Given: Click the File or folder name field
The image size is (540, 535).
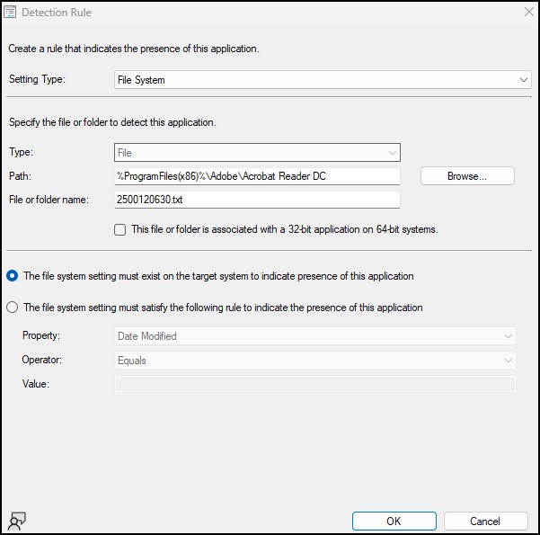Looking at the screenshot, I should [257, 200].
